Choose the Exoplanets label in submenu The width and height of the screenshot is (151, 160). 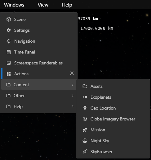point(101,97)
